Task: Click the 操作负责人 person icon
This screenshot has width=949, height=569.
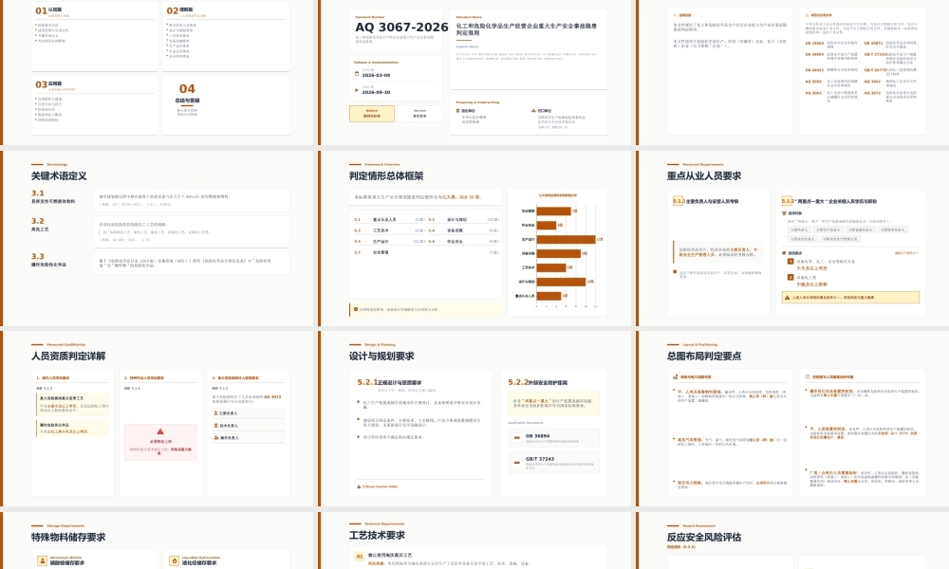Action: [215, 437]
